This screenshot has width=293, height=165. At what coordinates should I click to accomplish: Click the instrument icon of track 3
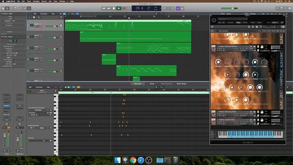pyautogui.click(x=32, y=48)
